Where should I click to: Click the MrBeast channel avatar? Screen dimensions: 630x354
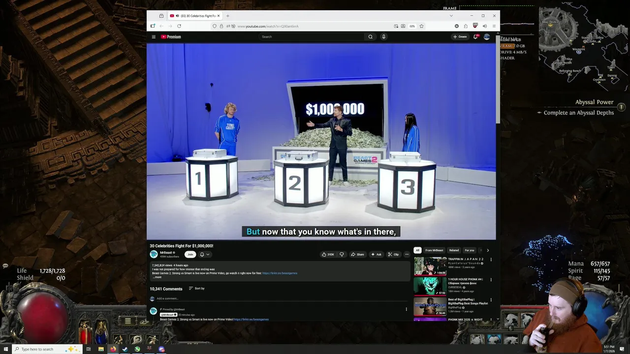pos(154,254)
